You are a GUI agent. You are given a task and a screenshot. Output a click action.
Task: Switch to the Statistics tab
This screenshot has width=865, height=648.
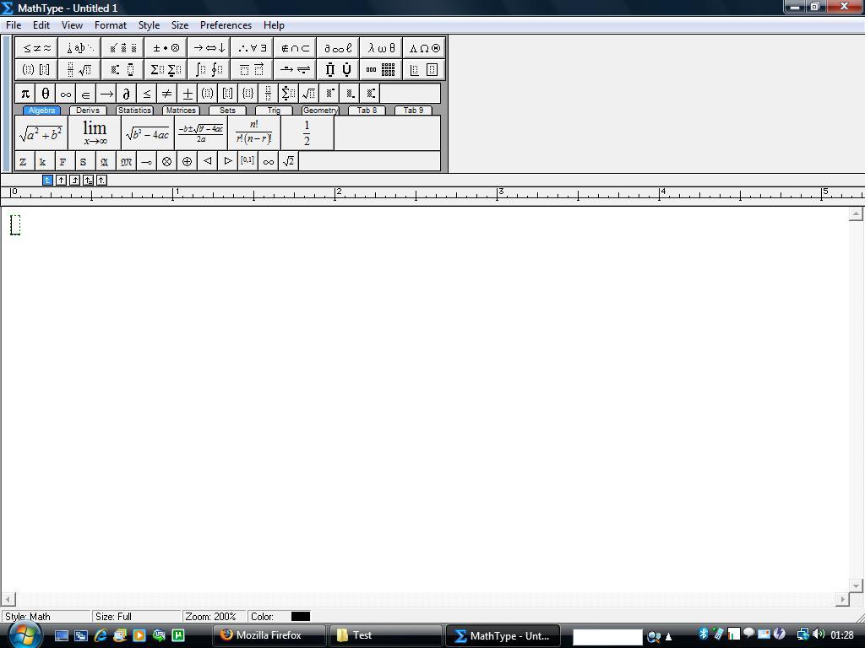[134, 111]
